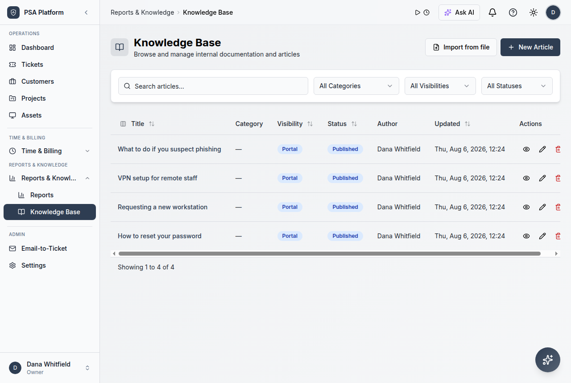View the phishing article with eye icon
This screenshot has height=383, width=571.
tap(526, 149)
